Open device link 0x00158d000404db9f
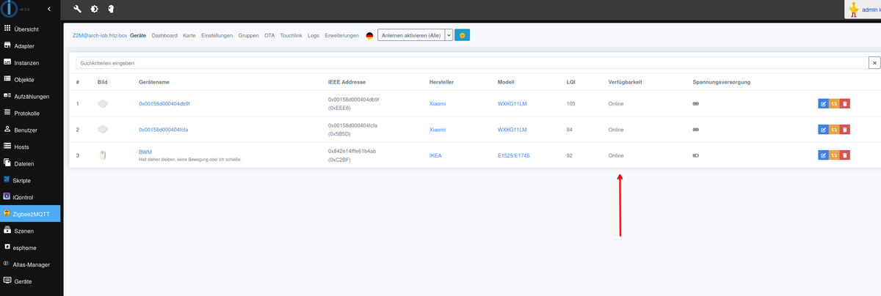Image resolution: width=881 pixels, height=296 pixels. (x=164, y=104)
